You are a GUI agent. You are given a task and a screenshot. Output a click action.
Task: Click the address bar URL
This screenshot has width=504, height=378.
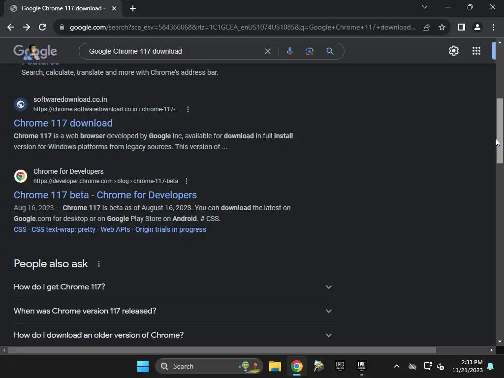point(242,28)
